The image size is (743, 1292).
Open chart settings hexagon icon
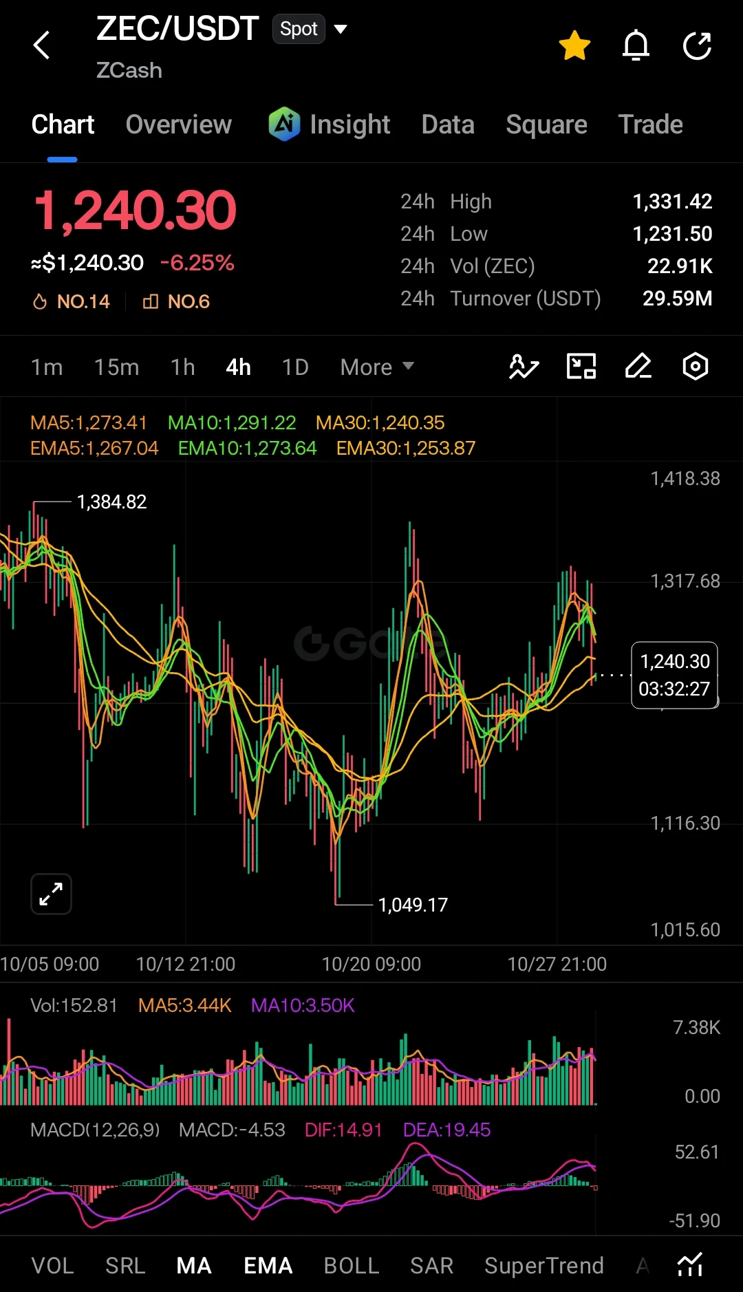[x=696, y=367]
